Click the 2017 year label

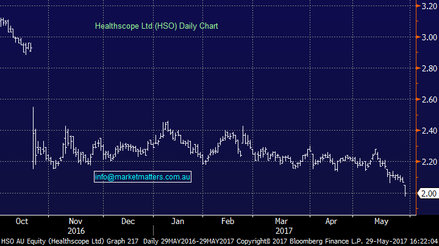[x=284, y=231]
